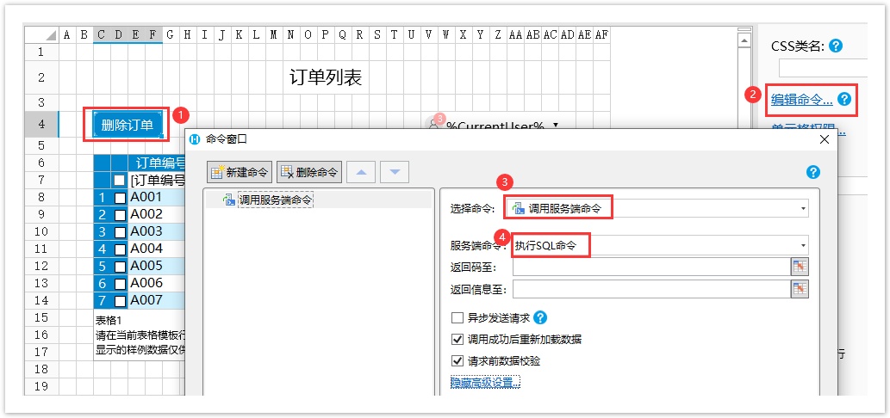Select row header 2
Screen dimensions: 890x418
(40, 77)
